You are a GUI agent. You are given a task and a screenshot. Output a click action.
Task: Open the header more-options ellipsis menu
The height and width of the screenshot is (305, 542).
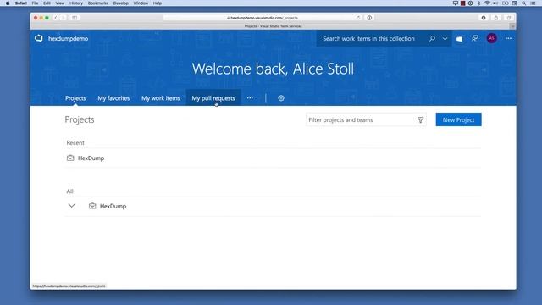508,38
